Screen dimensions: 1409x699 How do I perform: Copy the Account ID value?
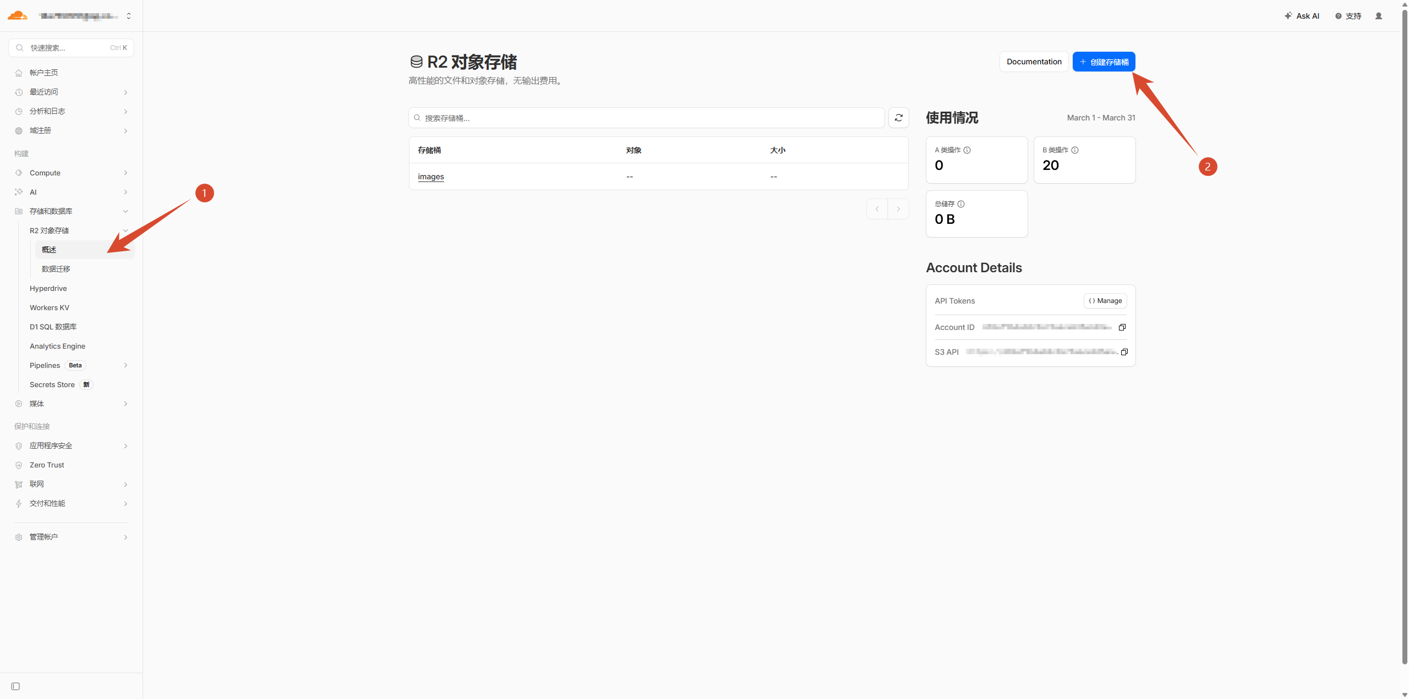click(1122, 327)
